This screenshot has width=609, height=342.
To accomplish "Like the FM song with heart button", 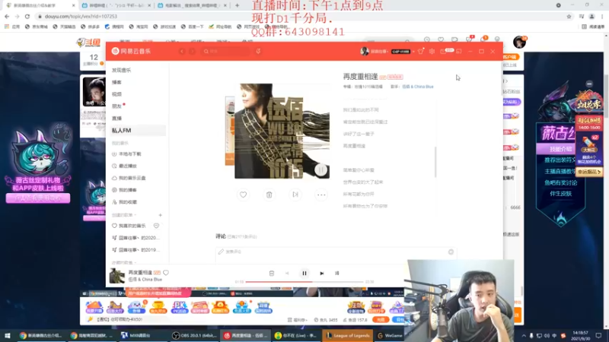I will point(243,195).
